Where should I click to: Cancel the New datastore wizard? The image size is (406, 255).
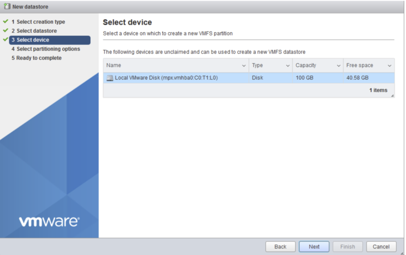(381, 246)
